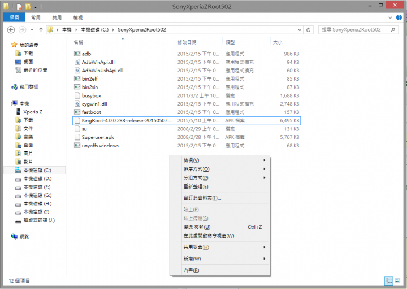The image size is (407, 289).
Task: Open Quick Access Toolbar customize dropdown
Action: click(36, 6)
